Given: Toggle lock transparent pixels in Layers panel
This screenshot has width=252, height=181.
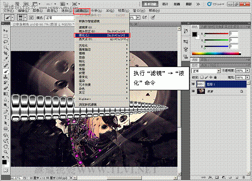Looking at the screenshot, I should pos(202,78).
